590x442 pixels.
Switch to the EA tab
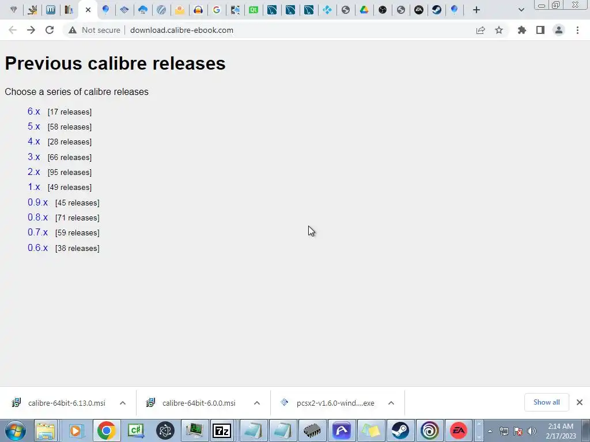point(419,10)
